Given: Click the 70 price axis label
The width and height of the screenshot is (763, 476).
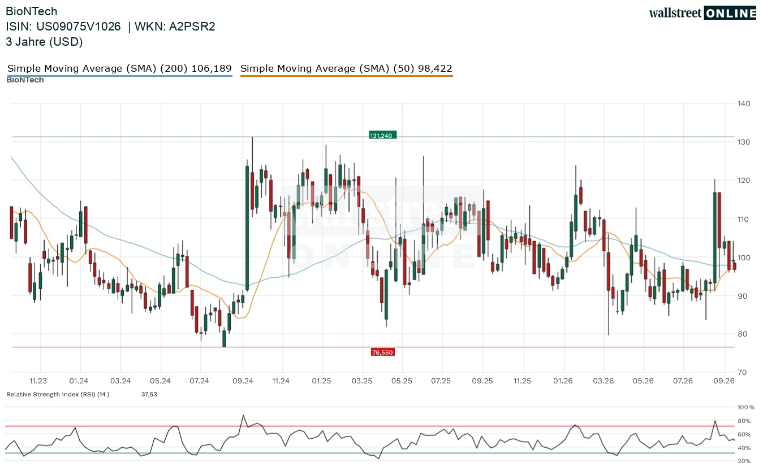Looking at the screenshot, I should 743,373.
